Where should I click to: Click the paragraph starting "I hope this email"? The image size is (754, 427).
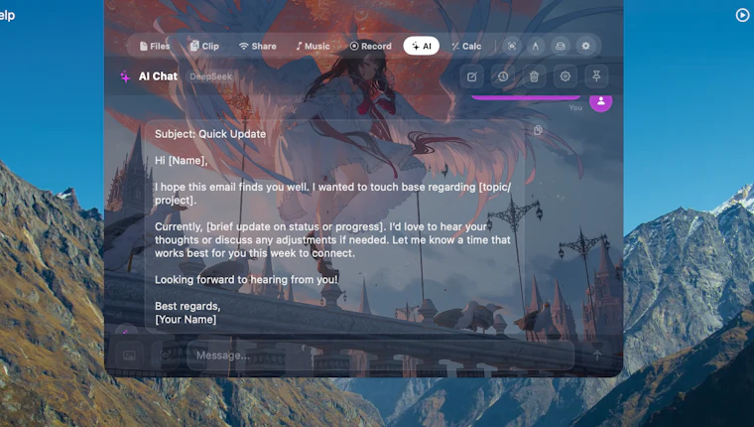pos(332,194)
